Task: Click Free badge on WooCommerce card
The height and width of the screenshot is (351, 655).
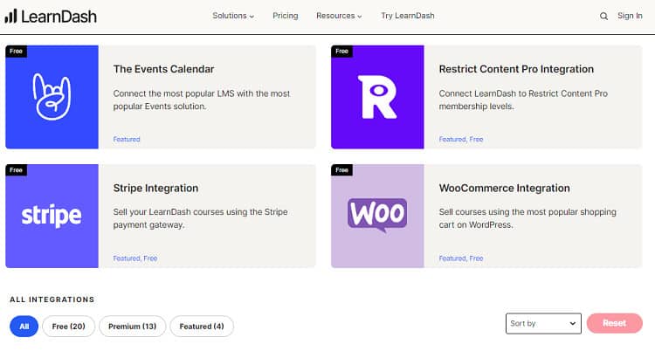Action: point(341,170)
